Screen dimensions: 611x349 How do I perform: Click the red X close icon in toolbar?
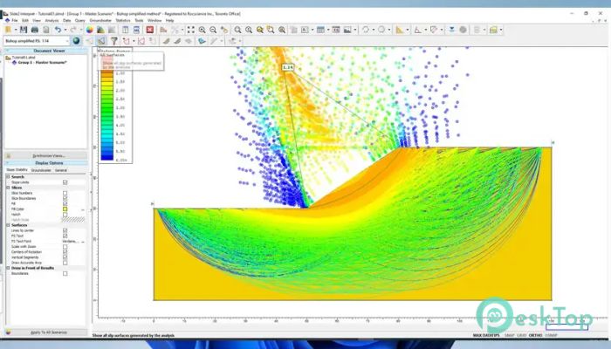tap(149, 30)
